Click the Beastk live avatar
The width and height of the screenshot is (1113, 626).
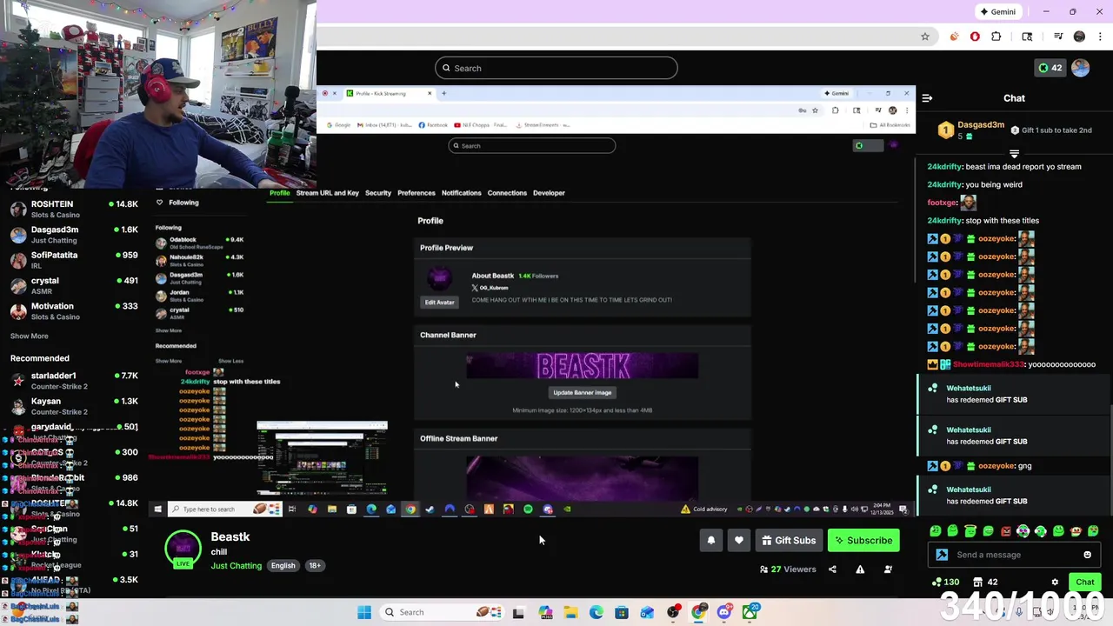point(183,549)
